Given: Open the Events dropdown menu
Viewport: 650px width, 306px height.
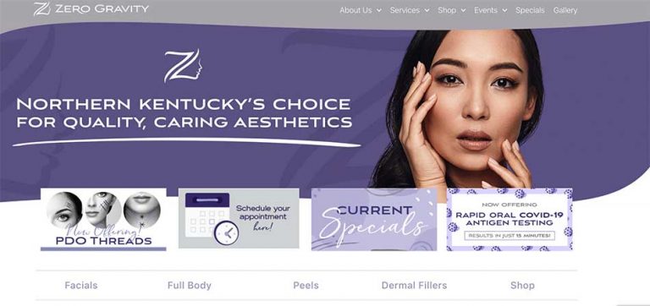Looking at the screenshot, I should (x=490, y=10).
